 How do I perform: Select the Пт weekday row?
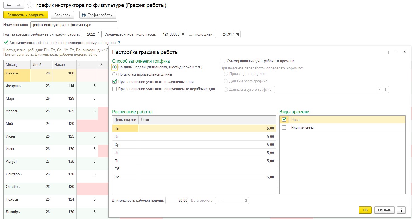(194, 161)
